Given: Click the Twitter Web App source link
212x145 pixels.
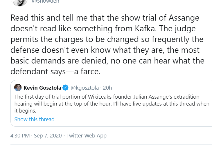Looking at the screenshot, I should click(x=87, y=135).
